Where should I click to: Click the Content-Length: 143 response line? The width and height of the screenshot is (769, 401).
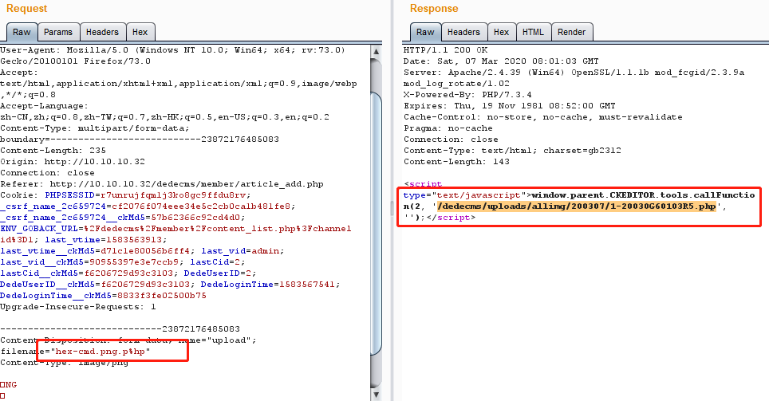click(456, 161)
